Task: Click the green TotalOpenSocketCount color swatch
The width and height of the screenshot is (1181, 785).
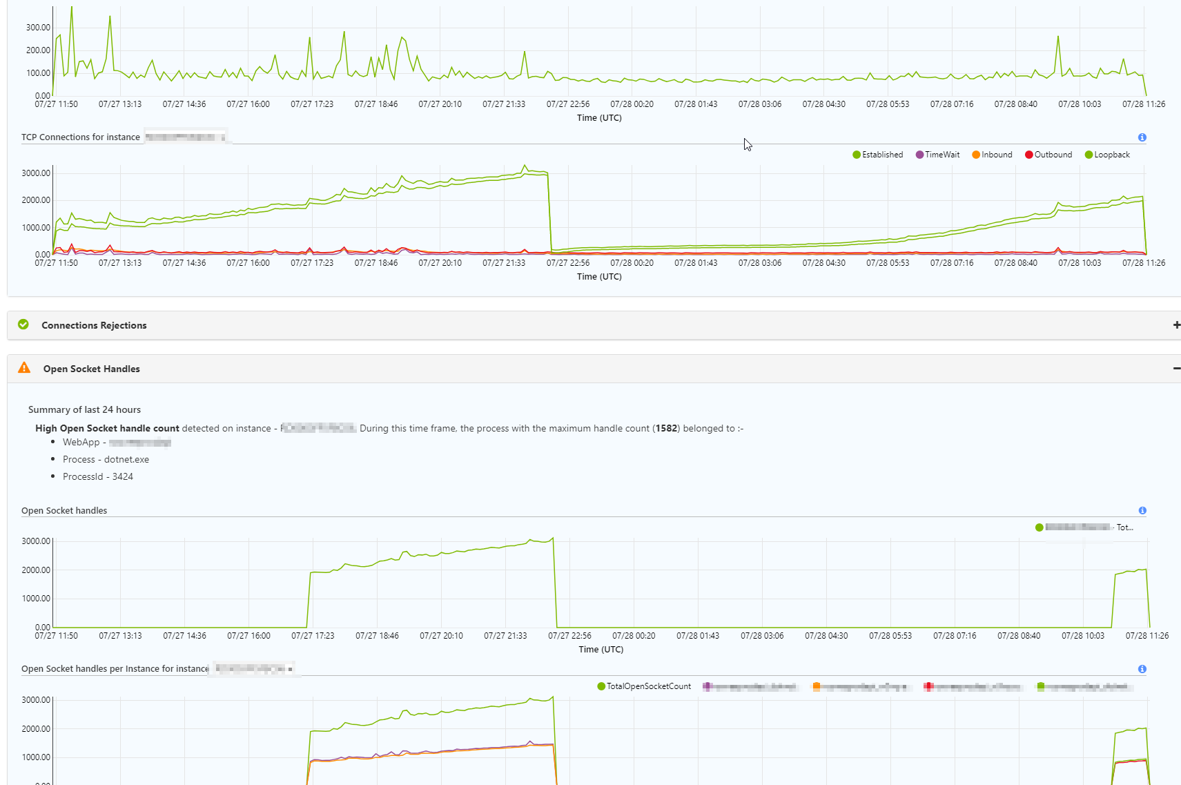Action: [x=601, y=686]
